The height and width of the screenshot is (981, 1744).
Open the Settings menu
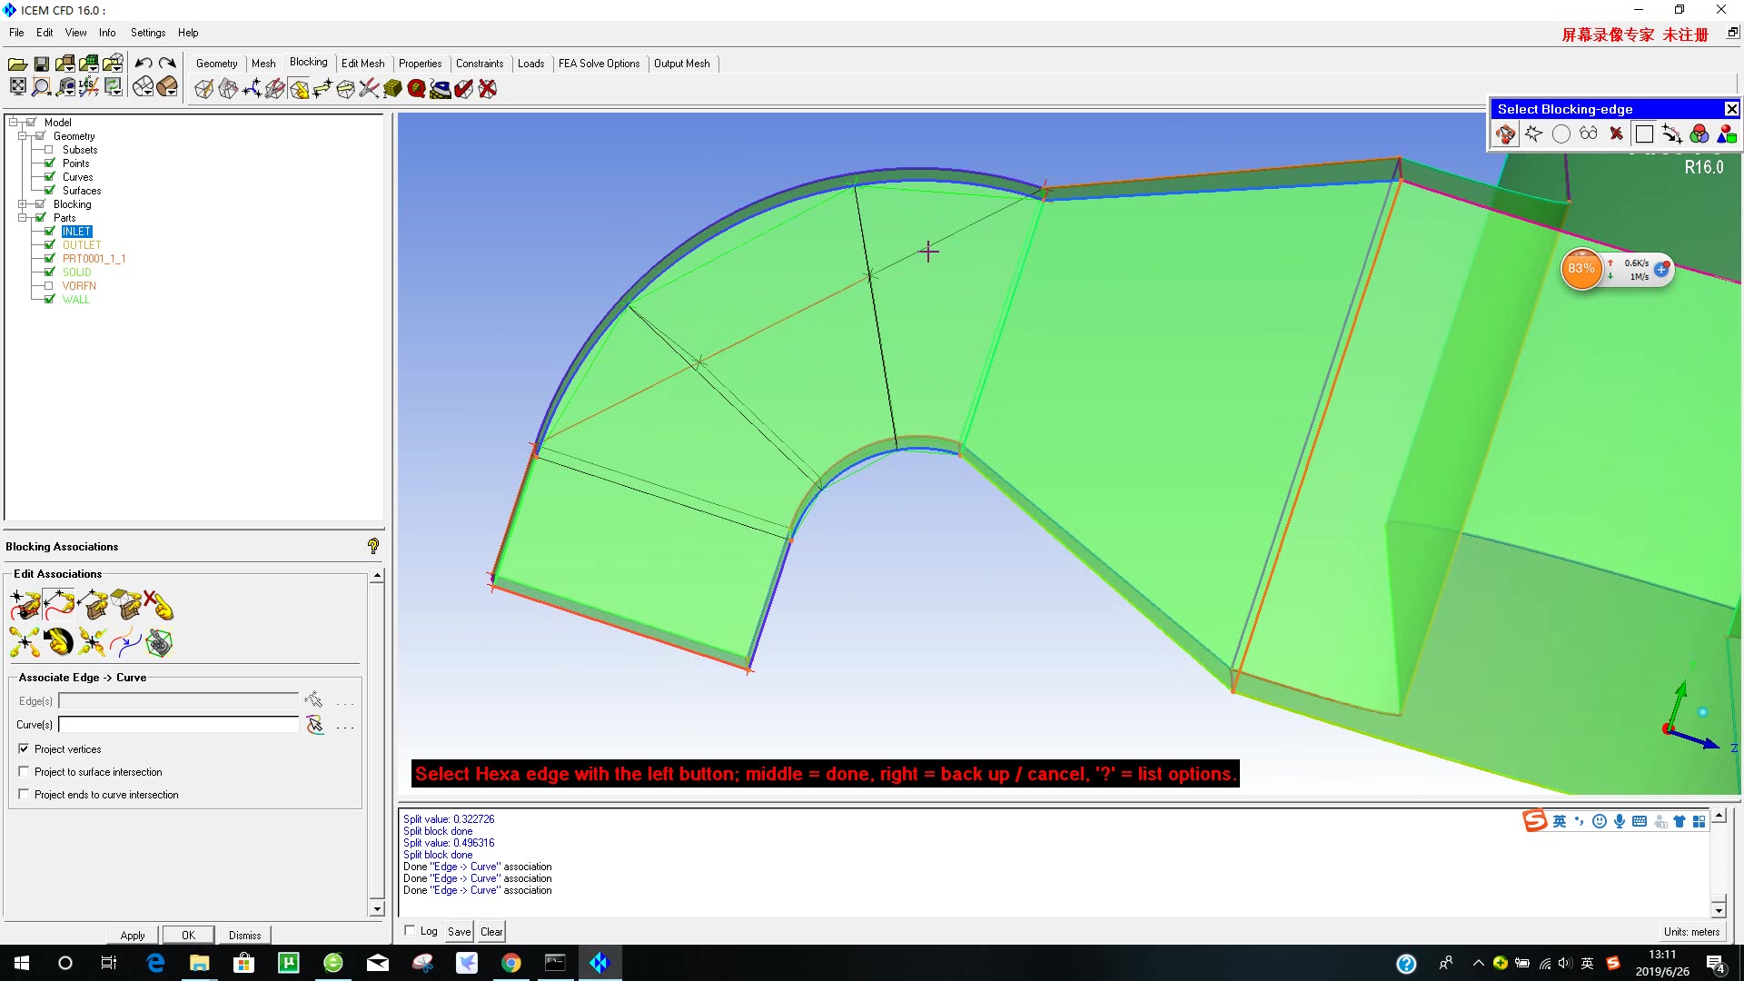pos(147,33)
